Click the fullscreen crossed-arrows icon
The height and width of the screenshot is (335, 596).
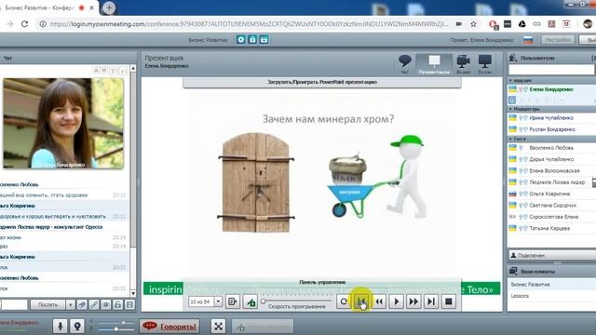tap(218, 326)
